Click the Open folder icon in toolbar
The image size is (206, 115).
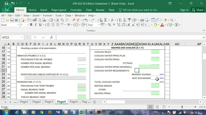tap(7, 20)
